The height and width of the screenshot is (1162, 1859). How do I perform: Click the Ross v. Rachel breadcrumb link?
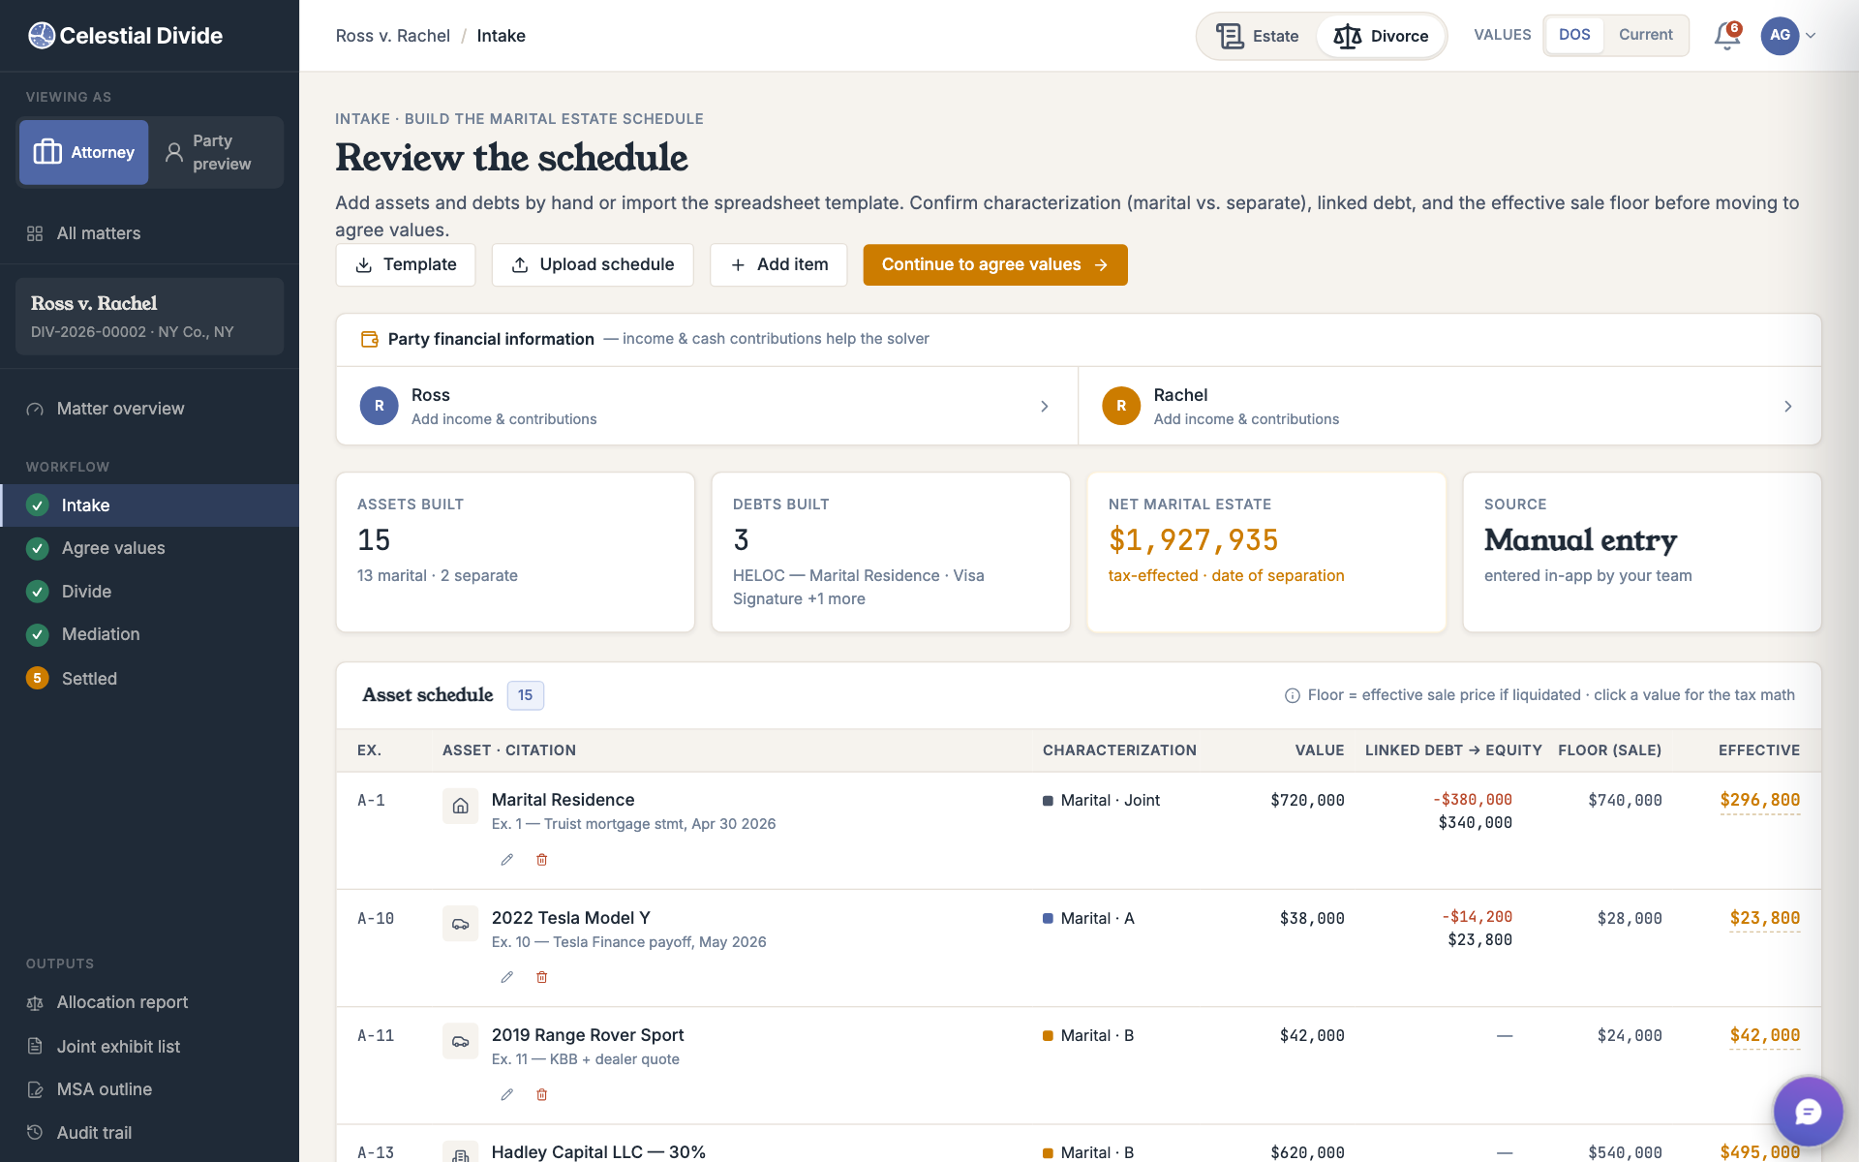[x=393, y=36]
